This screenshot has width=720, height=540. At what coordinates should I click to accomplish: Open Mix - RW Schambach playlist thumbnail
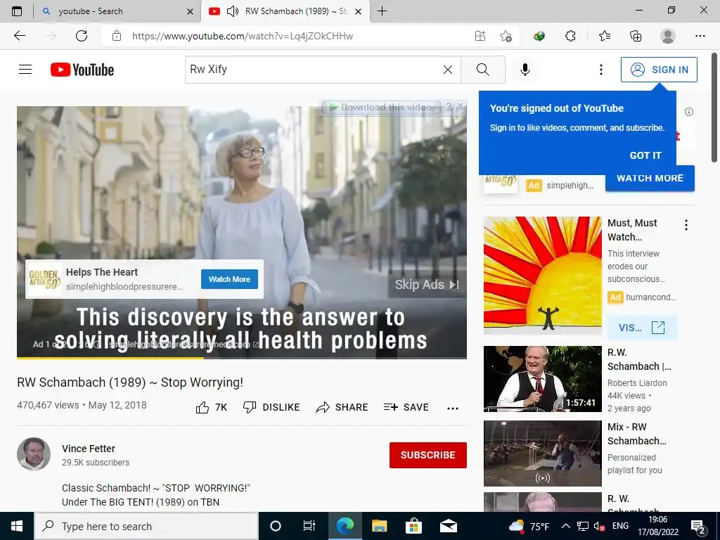coord(542,454)
